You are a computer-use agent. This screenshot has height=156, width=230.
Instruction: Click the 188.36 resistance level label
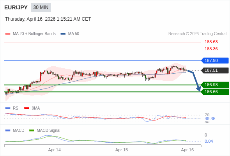point(211,49)
